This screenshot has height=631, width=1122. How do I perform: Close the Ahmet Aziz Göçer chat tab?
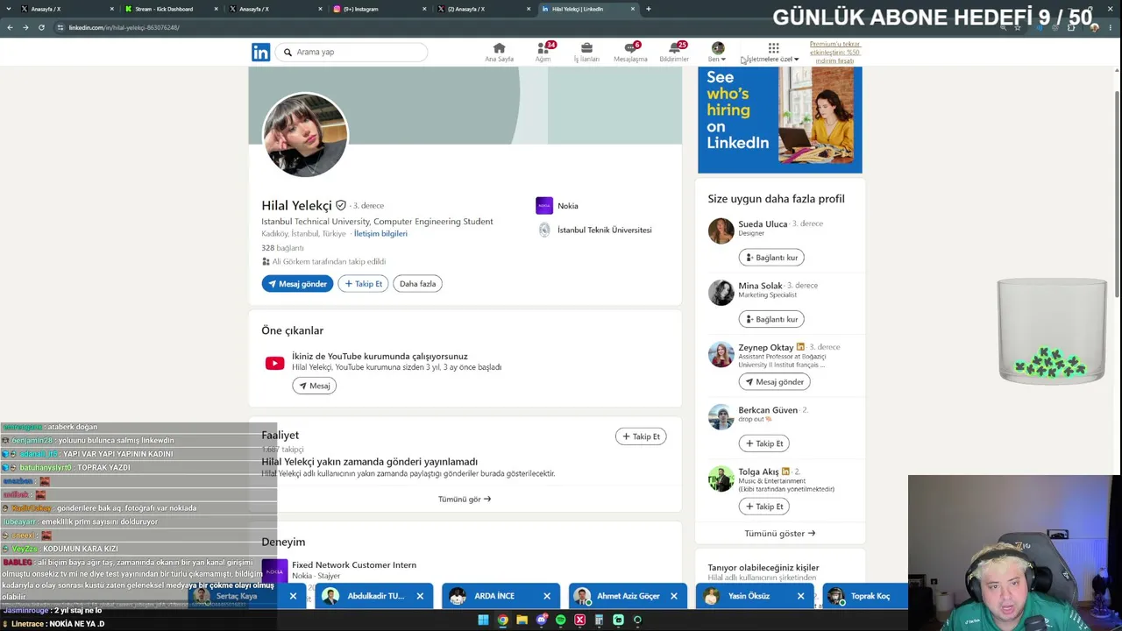[x=674, y=596]
